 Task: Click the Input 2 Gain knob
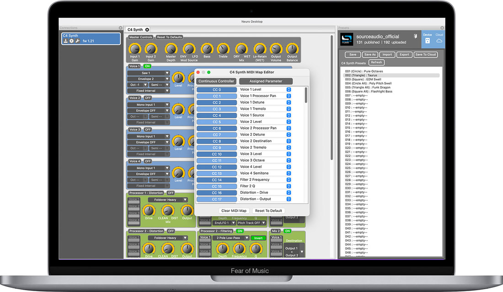tap(151, 49)
